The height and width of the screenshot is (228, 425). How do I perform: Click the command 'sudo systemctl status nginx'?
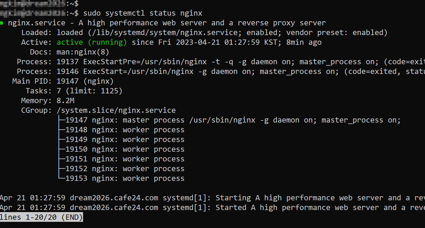143,13
